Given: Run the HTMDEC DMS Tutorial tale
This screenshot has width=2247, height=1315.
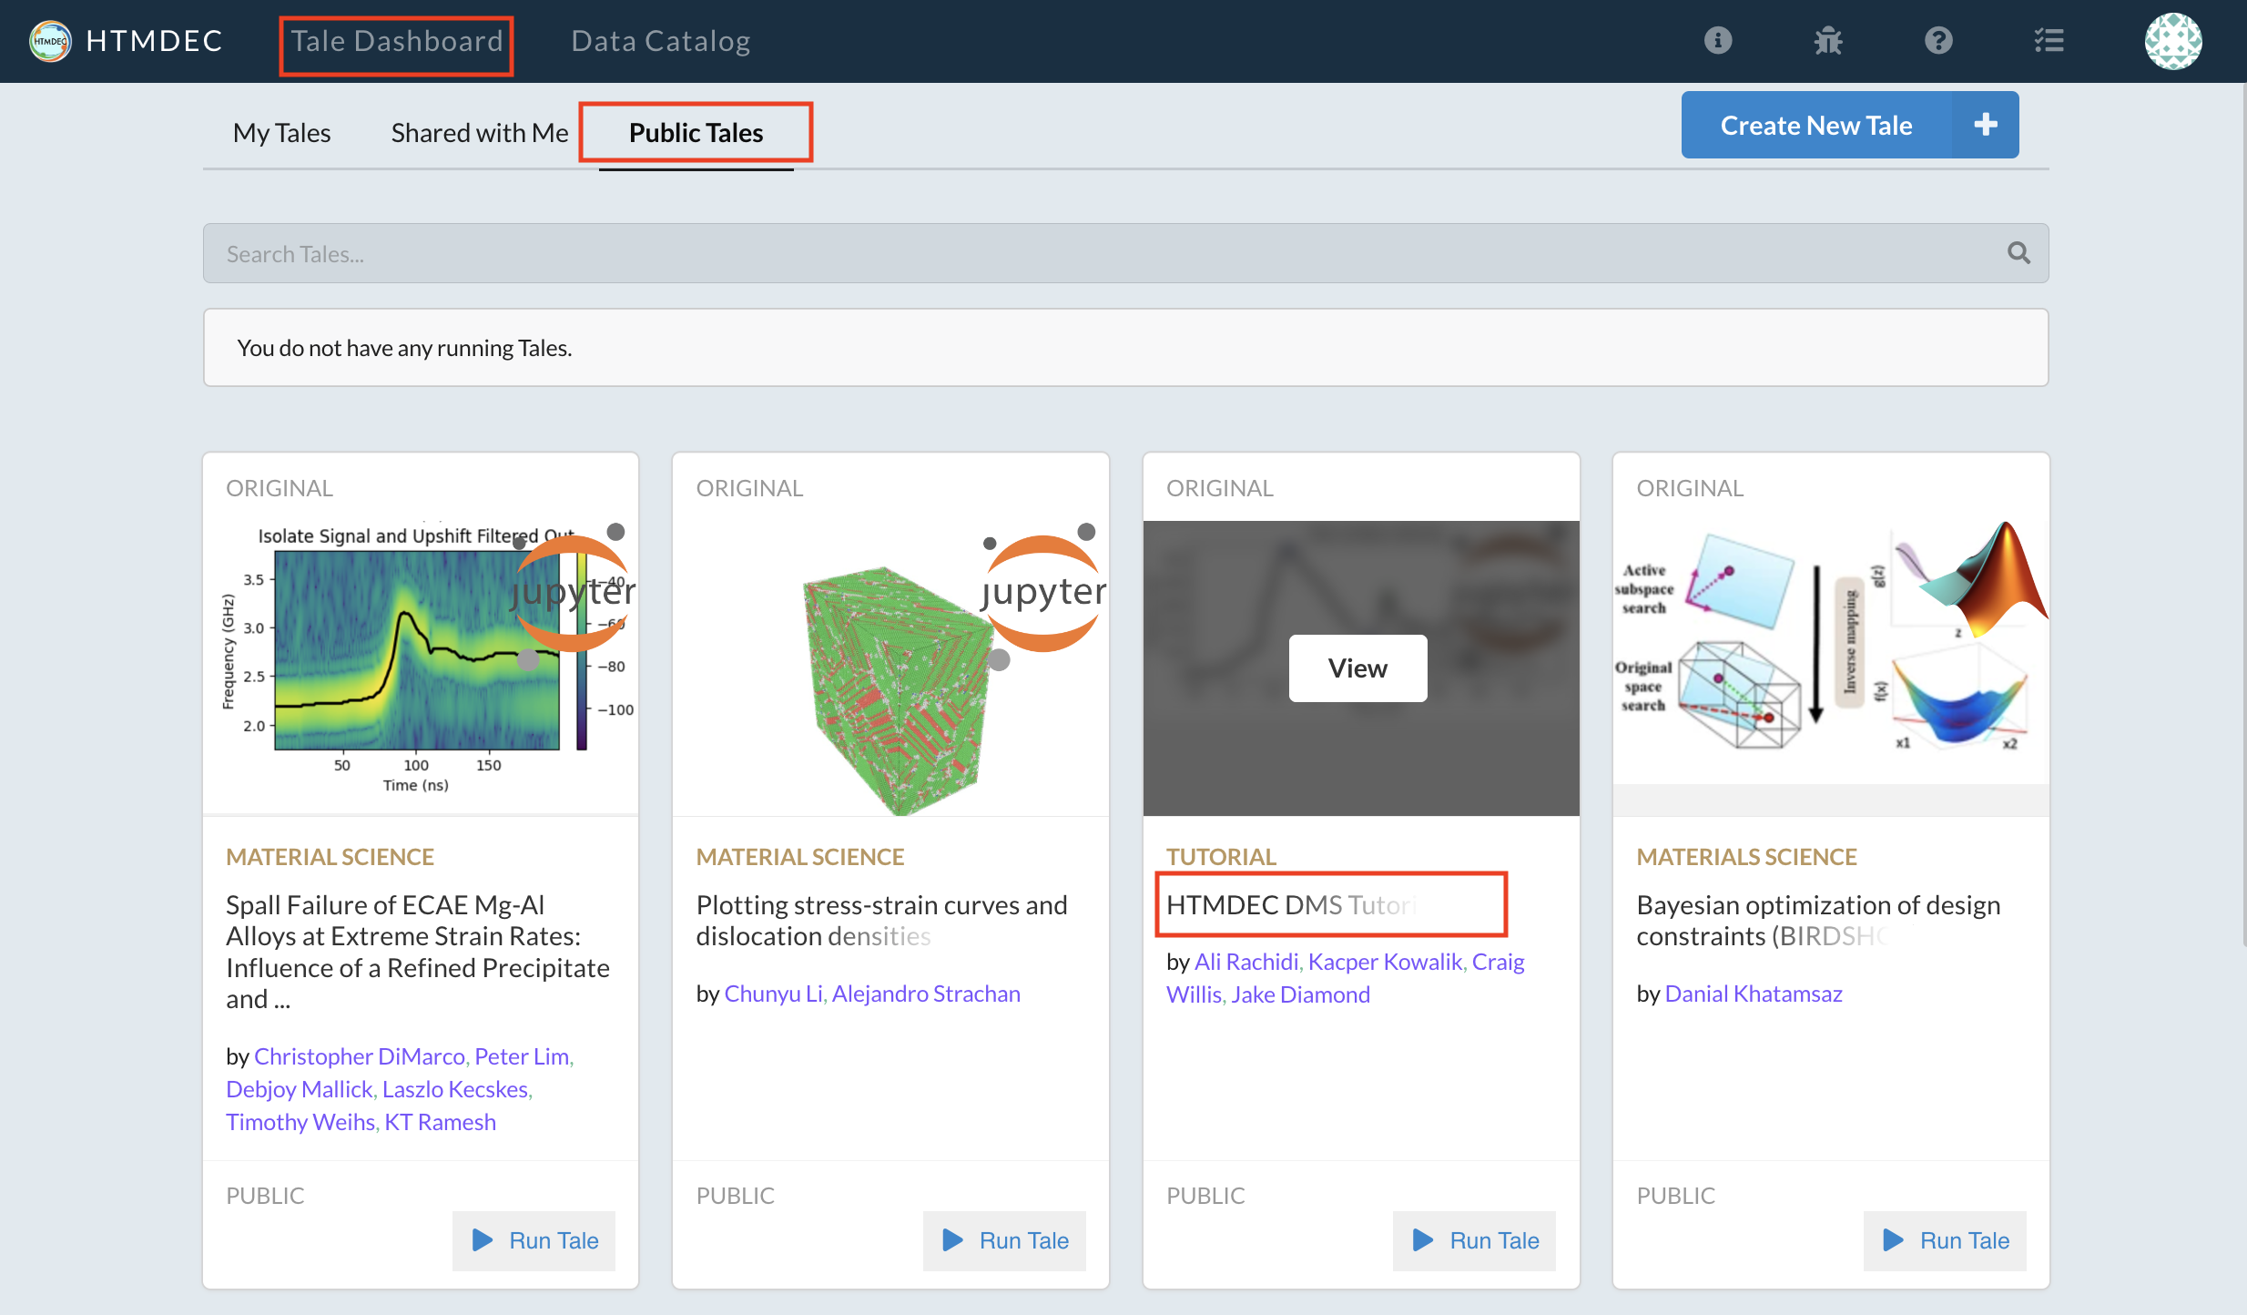Looking at the screenshot, I should pos(1475,1240).
